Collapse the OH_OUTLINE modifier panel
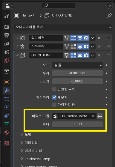The height and width of the screenshot is (167, 115). coord(17,55)
